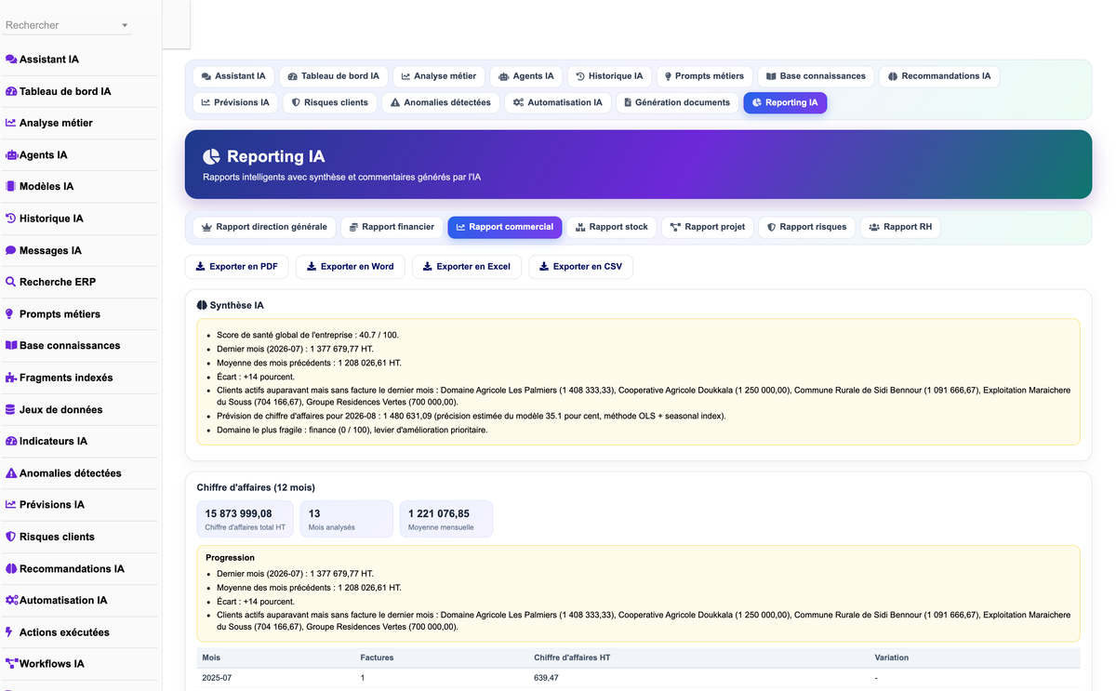Click the Workflows IA sidebar diagram icon
Viewport: 1116px width, 691px height.
click(11, 664)
